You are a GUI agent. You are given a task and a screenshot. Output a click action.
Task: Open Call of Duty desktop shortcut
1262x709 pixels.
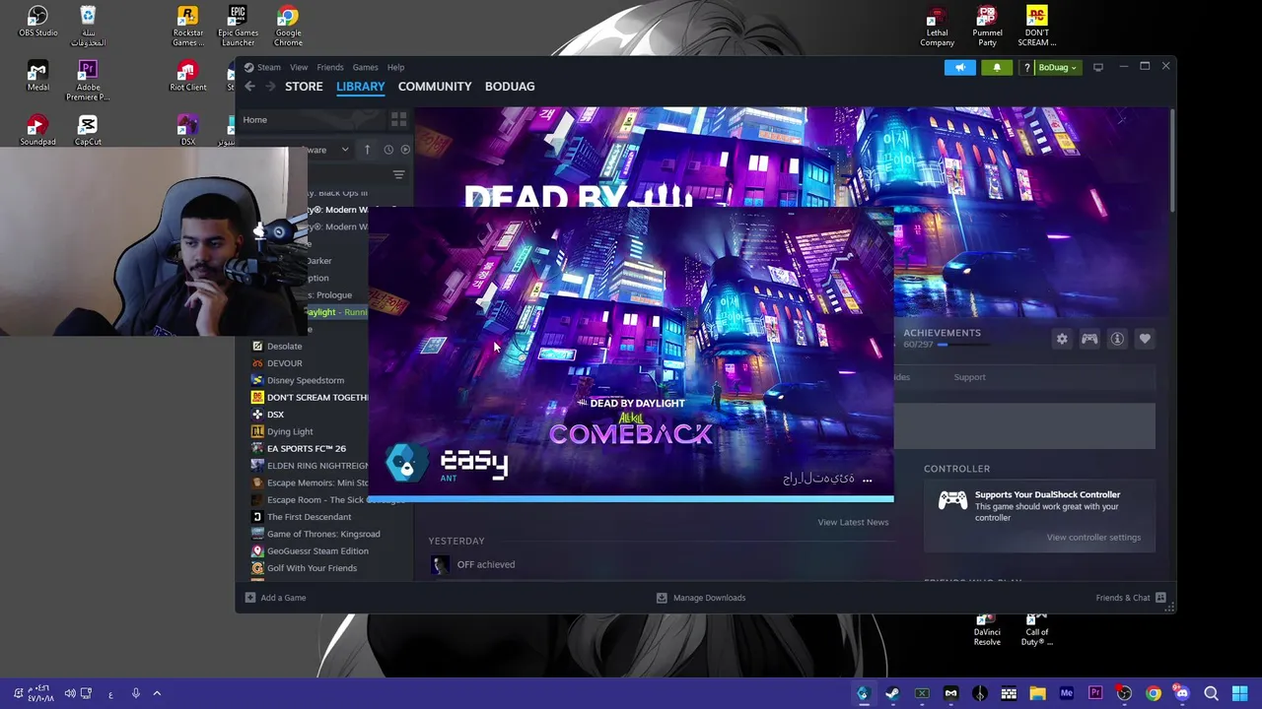[x=1036, y=629]
